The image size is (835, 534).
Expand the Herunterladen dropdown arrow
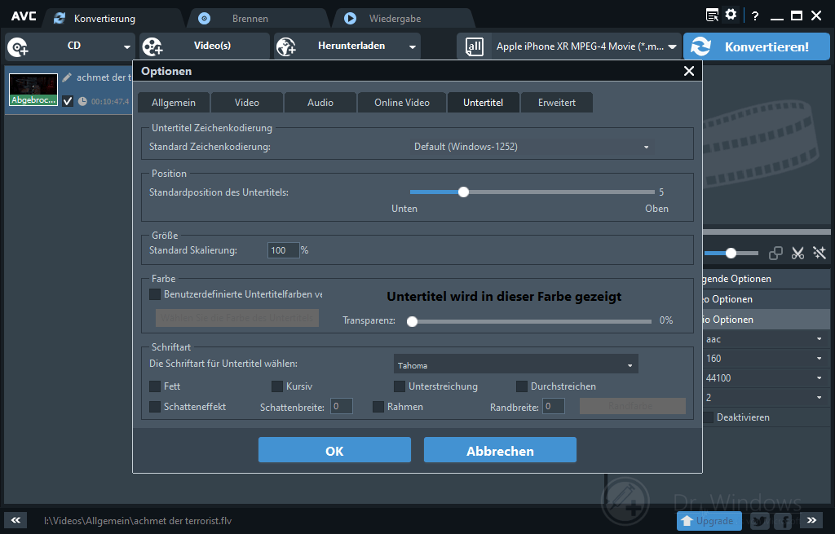(412, 46)
